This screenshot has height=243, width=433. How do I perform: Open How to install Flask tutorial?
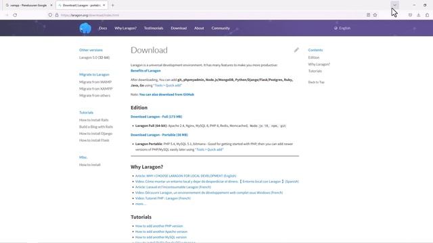click(x=94, y=140)
